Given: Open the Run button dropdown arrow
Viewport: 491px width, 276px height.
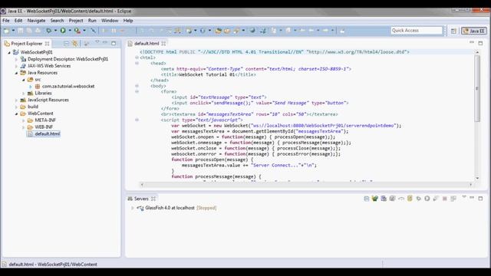Looking at the screenshot, I should (70, 31).
